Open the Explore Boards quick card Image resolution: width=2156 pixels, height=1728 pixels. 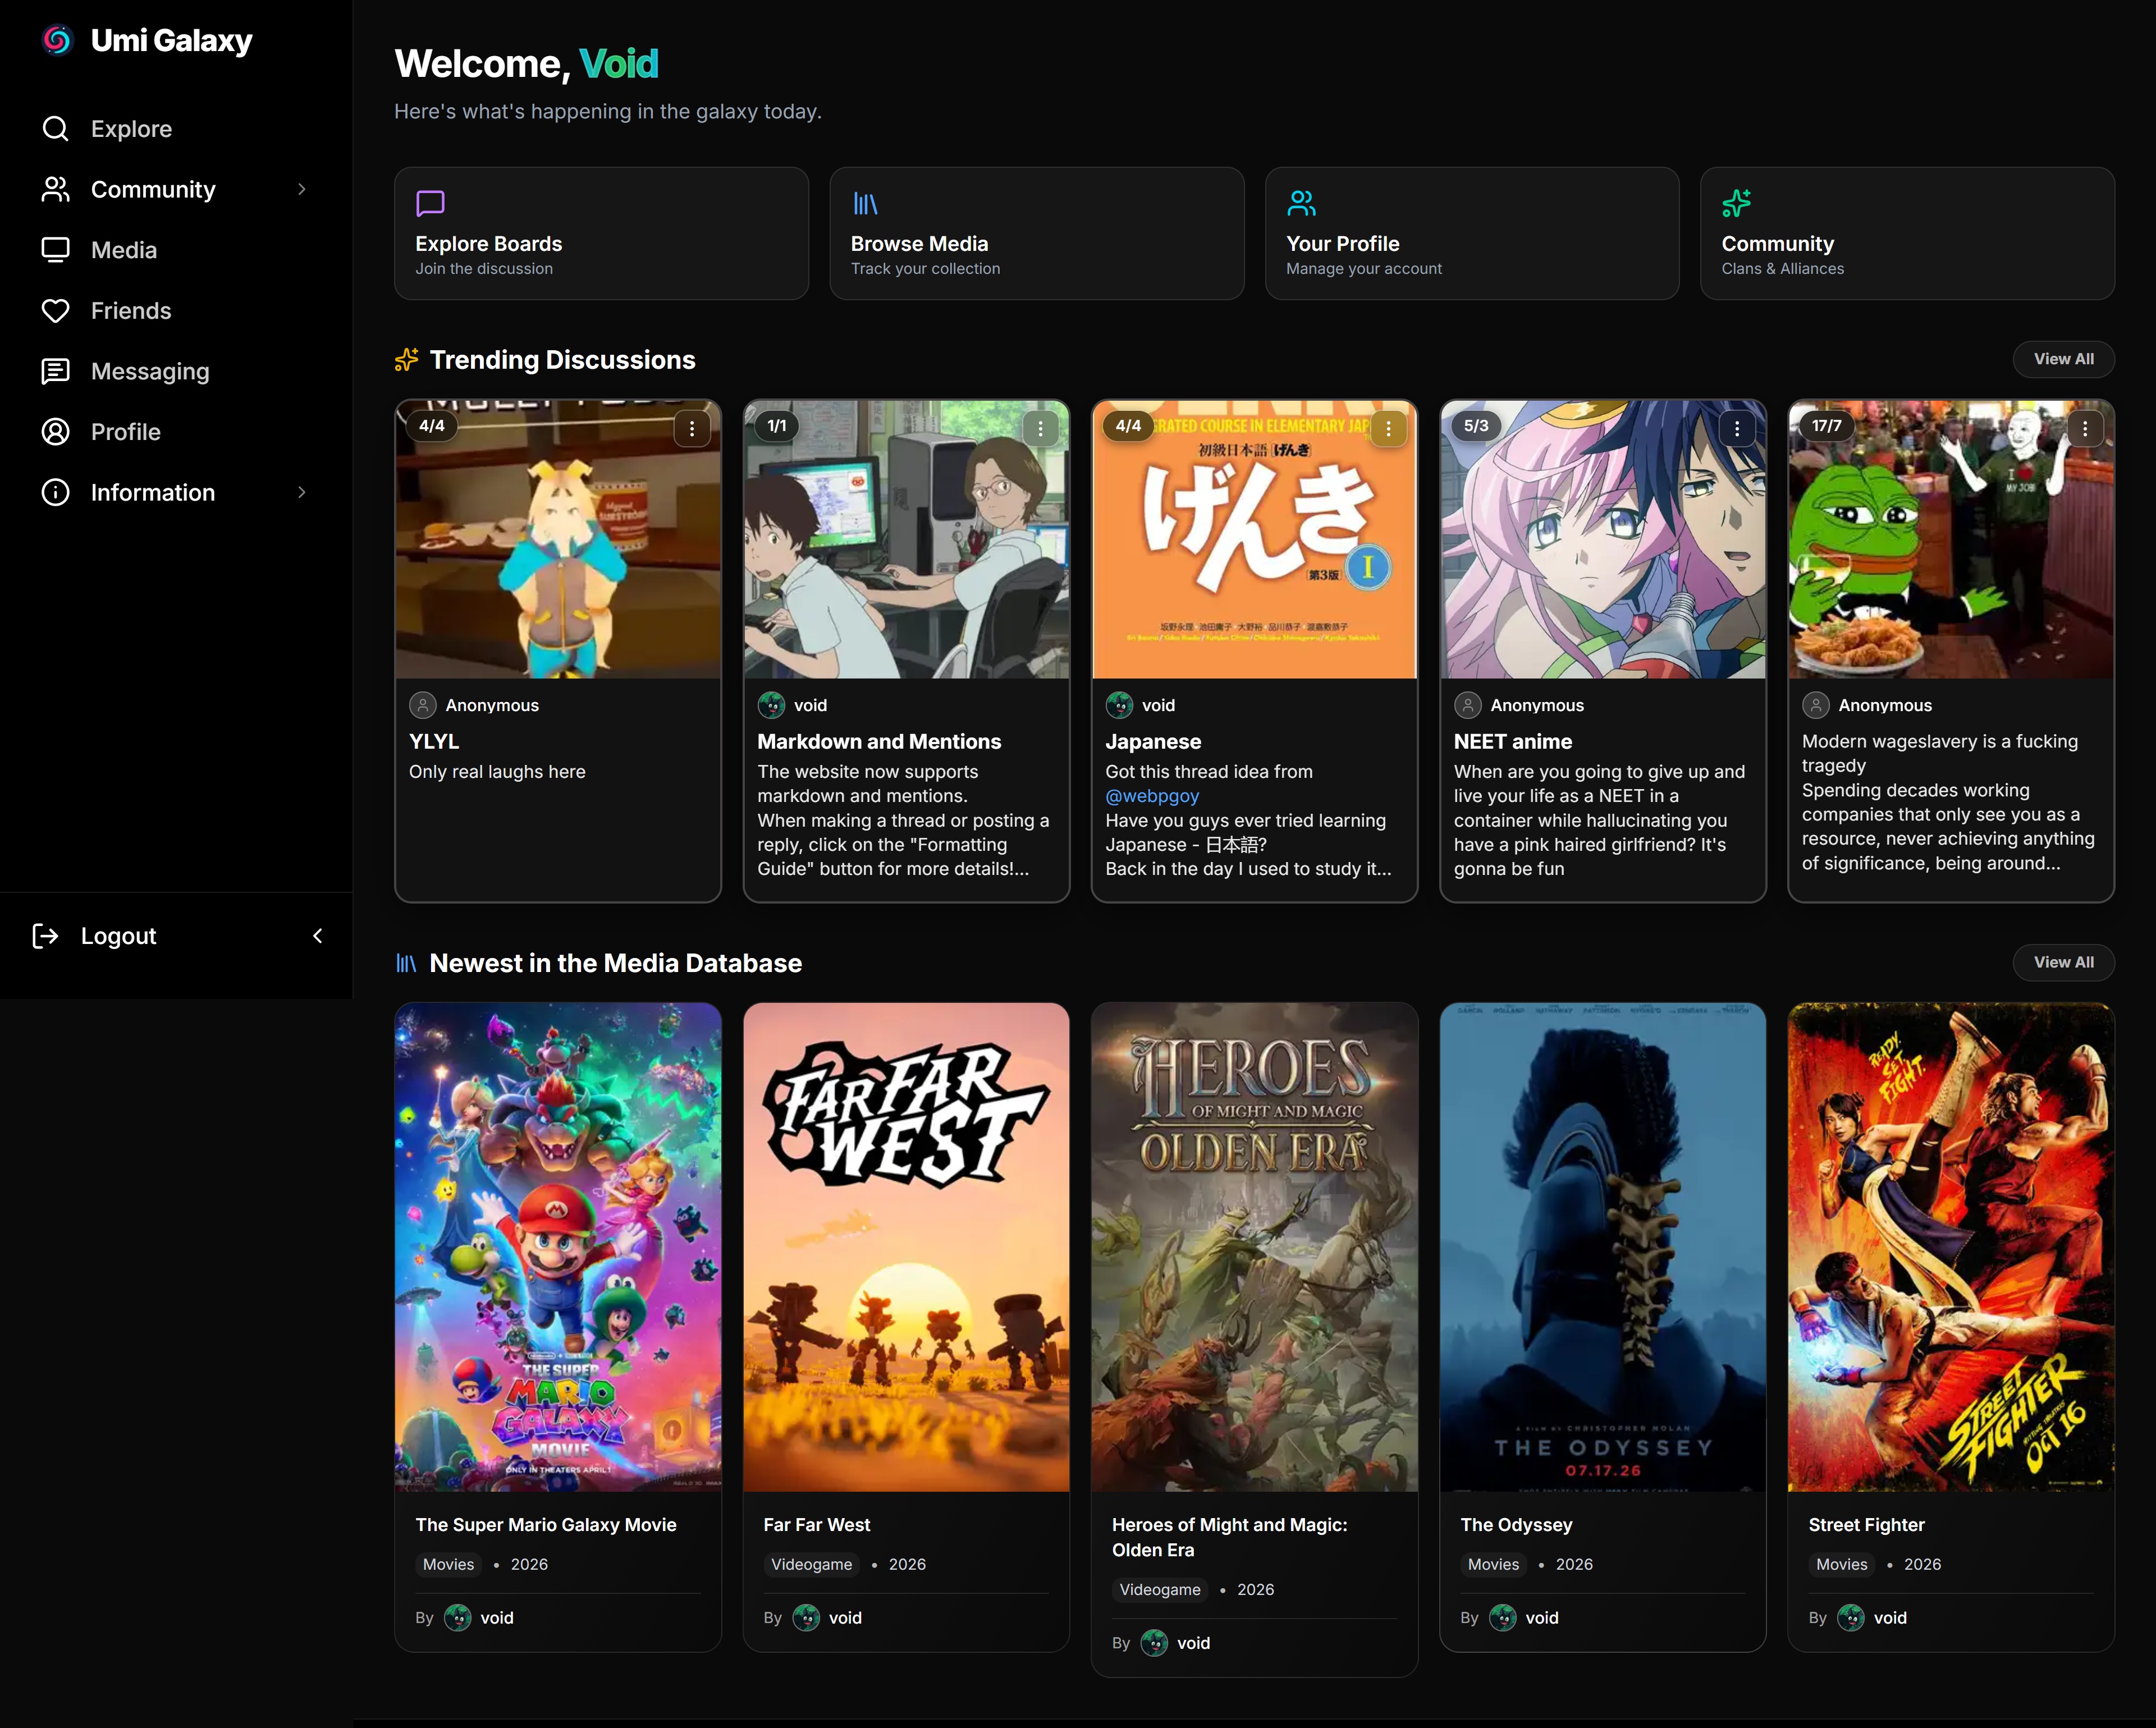(x=601, y=233)
